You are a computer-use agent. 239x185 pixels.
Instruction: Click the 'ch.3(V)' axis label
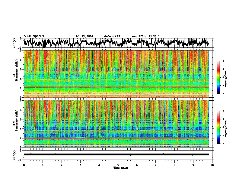(x=14, y=155)
